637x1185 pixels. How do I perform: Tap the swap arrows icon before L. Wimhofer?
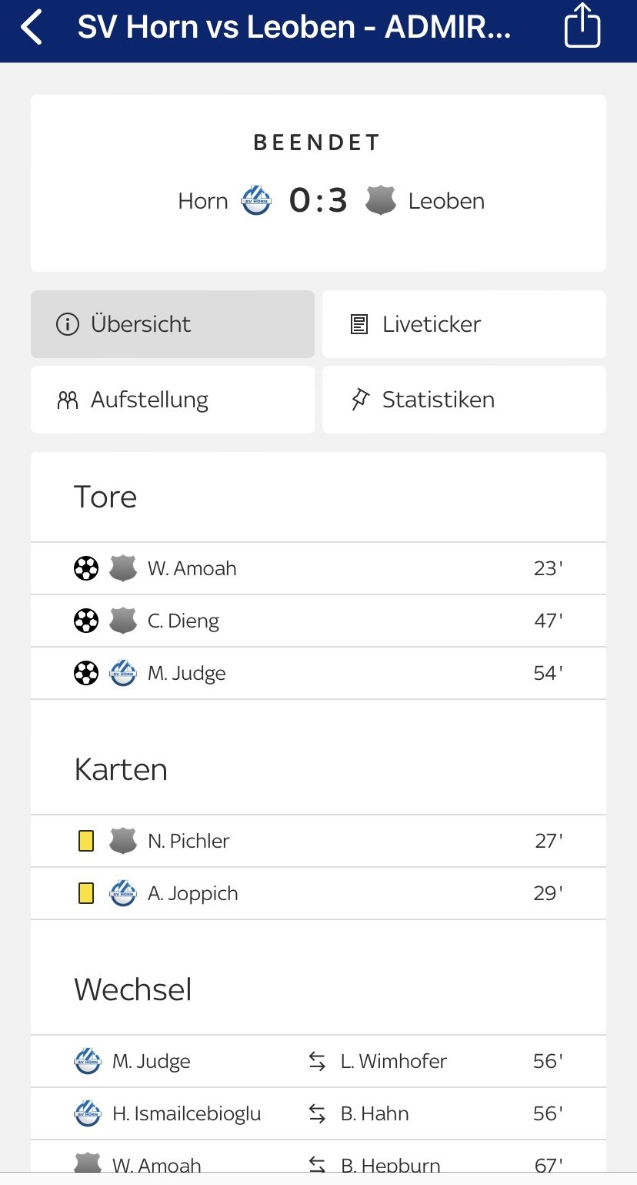tap(317, 1061)
